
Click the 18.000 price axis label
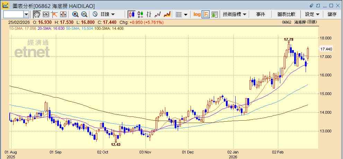(x=325, y=38)
